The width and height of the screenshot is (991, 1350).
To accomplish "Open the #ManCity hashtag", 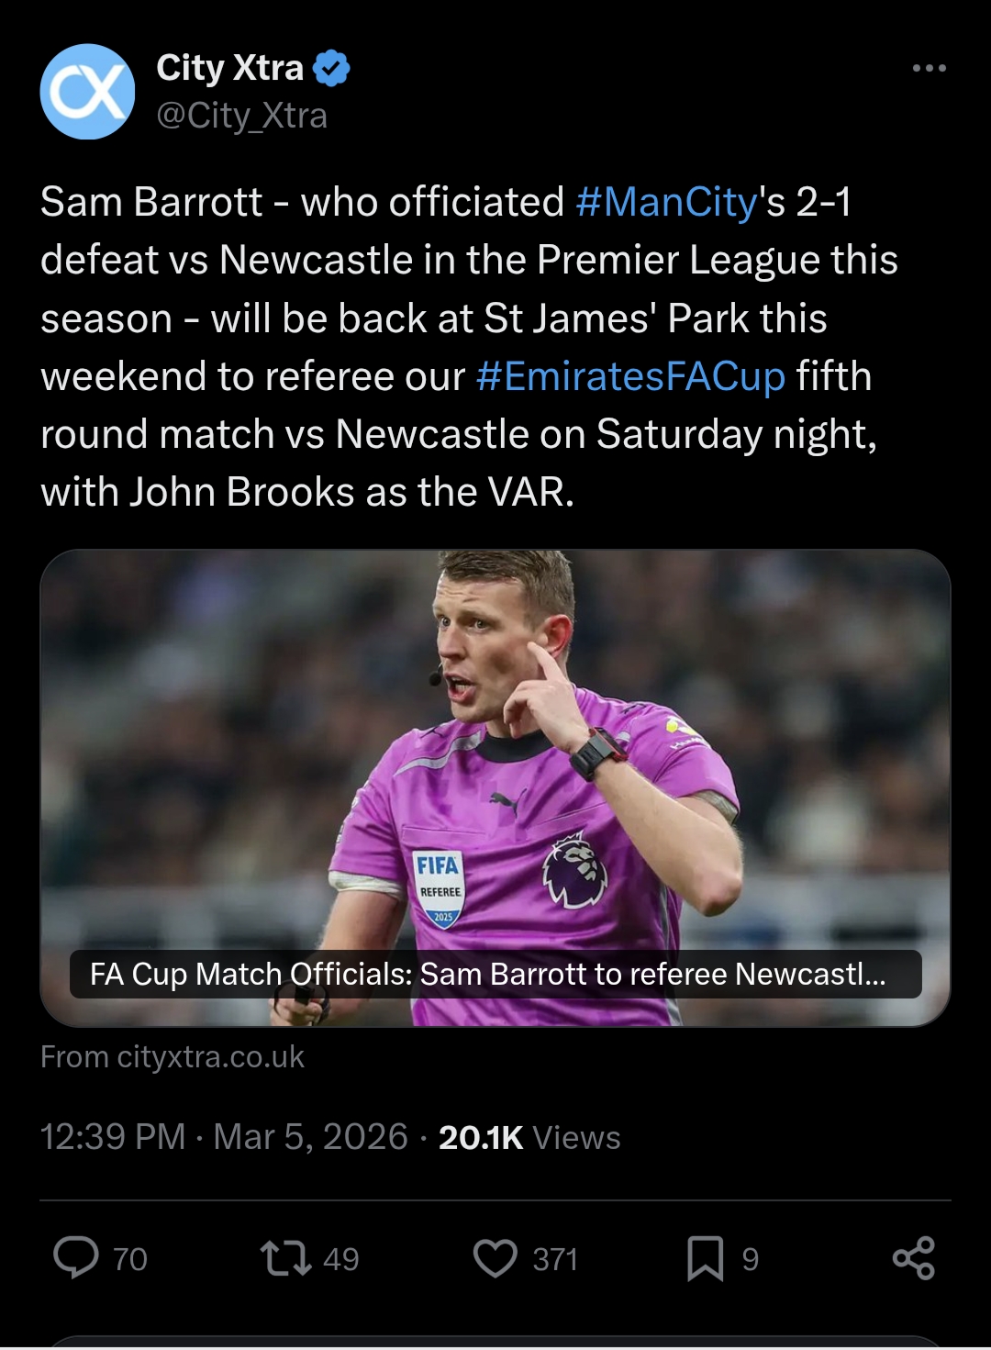I will [666, 202].
